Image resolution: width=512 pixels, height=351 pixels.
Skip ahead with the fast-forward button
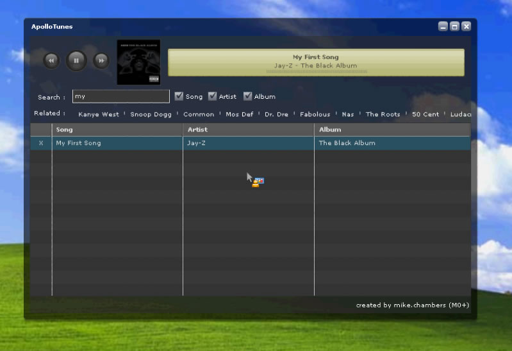coord(101,60)
